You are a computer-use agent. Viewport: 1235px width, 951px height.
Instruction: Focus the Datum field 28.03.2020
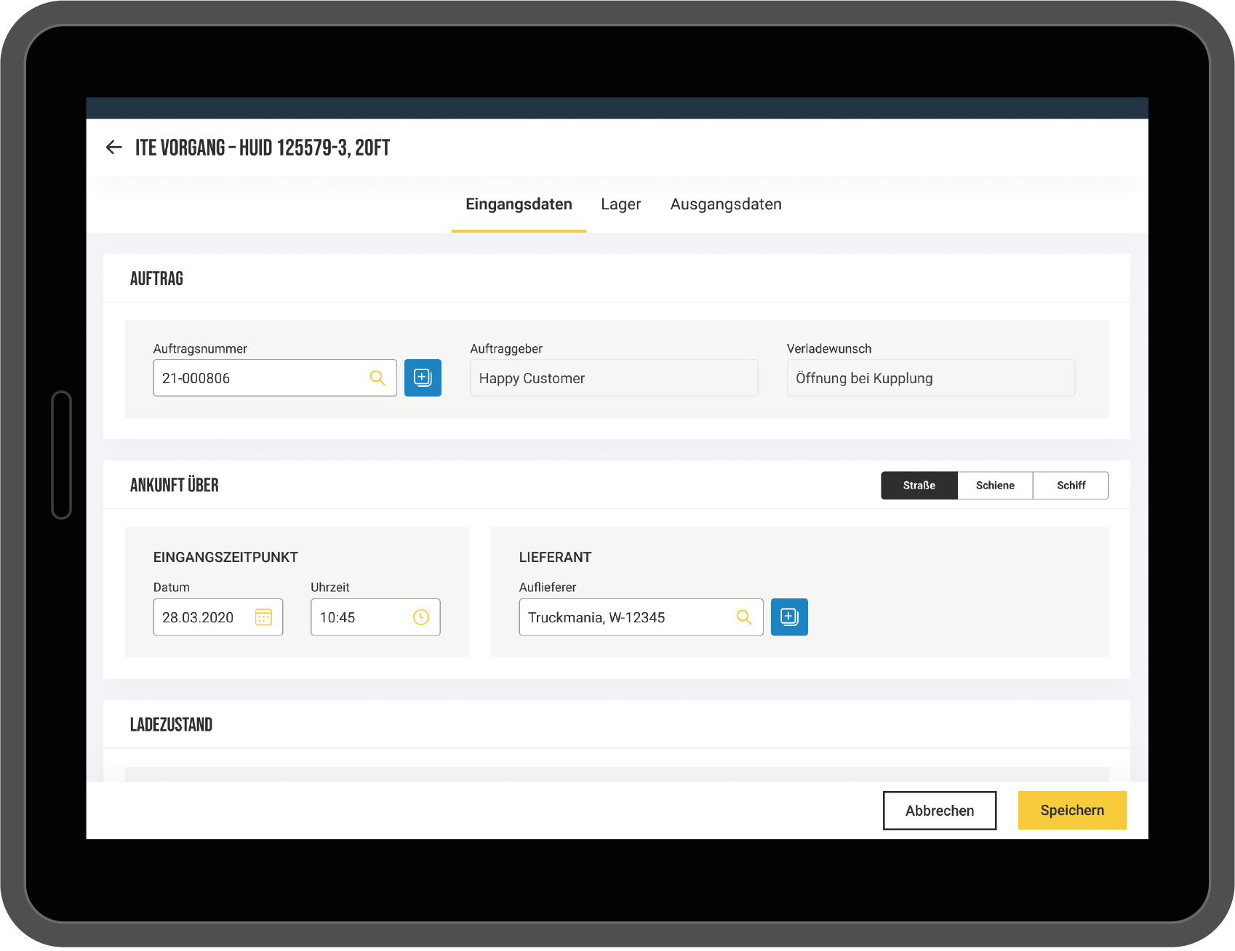(218, 617)
